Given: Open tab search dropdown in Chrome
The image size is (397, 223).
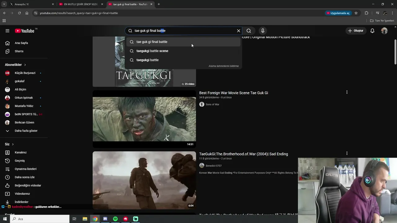Looking at the screenshot, I should [4, 4].
